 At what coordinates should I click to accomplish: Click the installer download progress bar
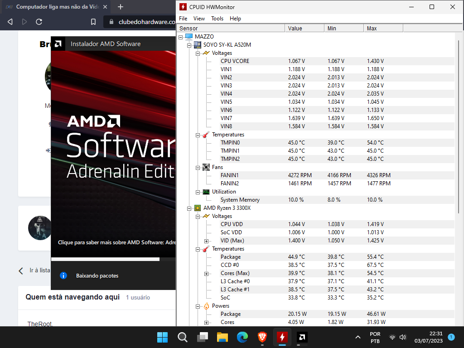(x=113, y=259)
